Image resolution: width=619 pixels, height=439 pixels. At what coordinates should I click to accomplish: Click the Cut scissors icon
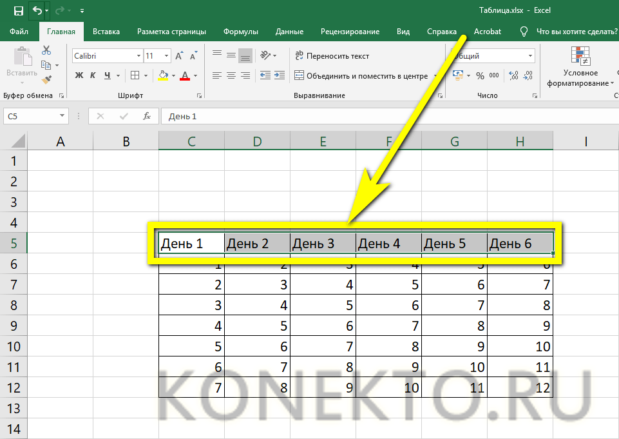click(46, 50)
